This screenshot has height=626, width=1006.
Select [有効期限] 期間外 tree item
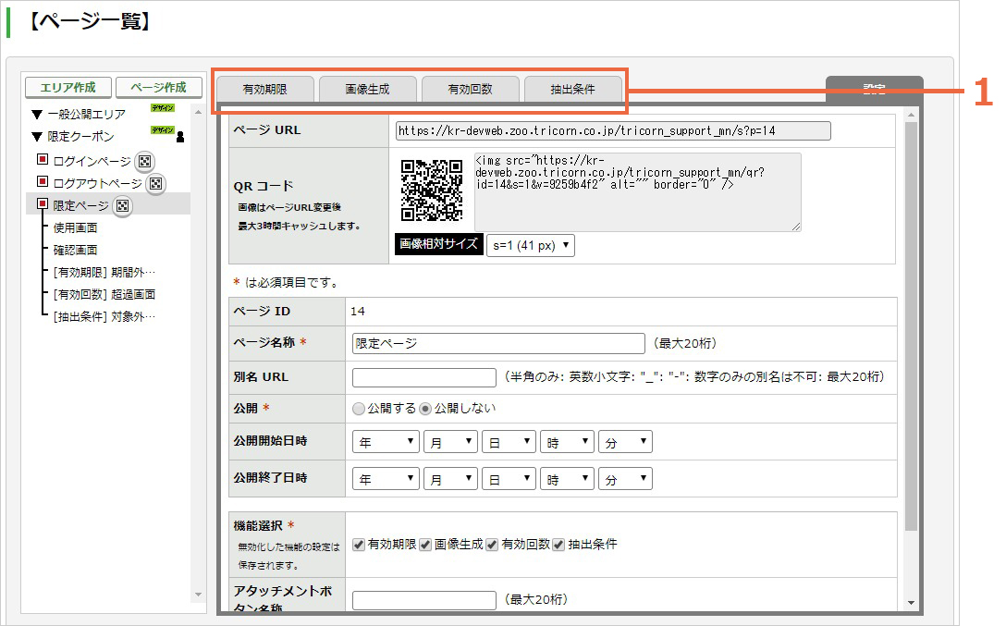pyautogui.click(x=104, y=273)
